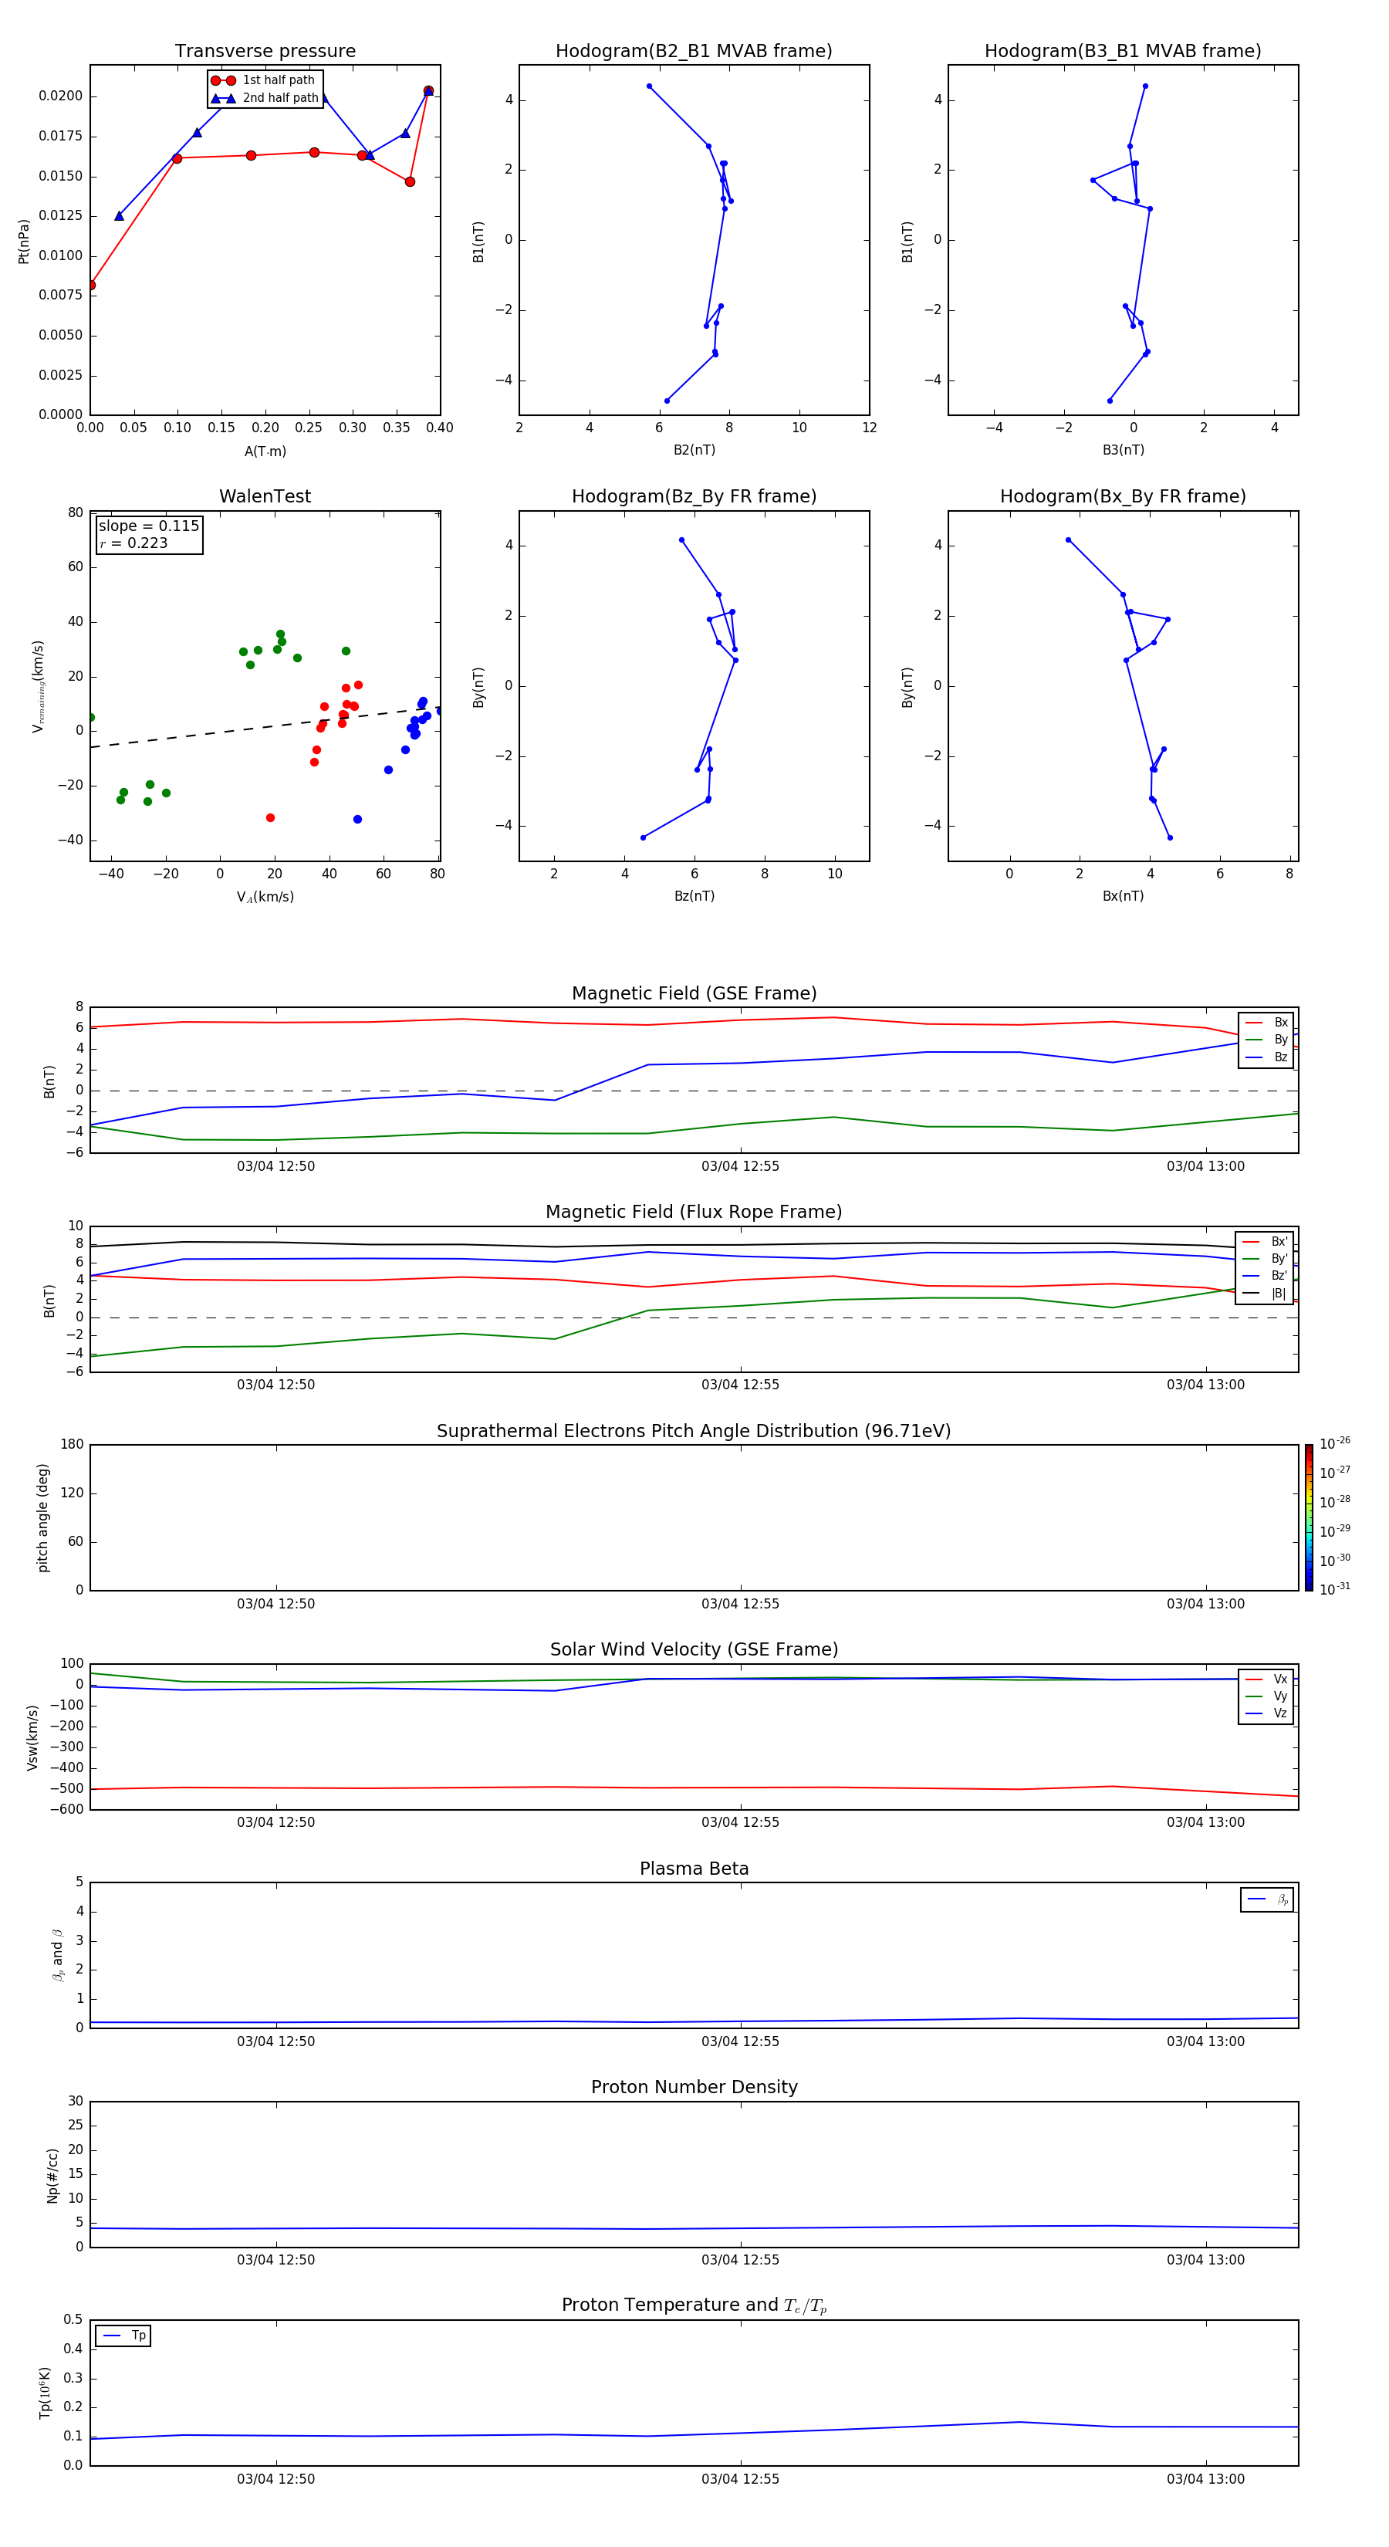This screenshot has height=2547, width=1389.
Task: Click the "Tp(10^6K)" y-axis label
Action: (x=45, y=2393)
